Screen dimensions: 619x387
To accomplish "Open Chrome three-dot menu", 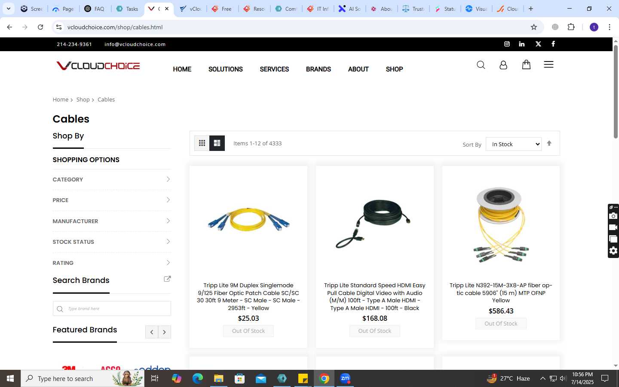I will coord(610,27).
